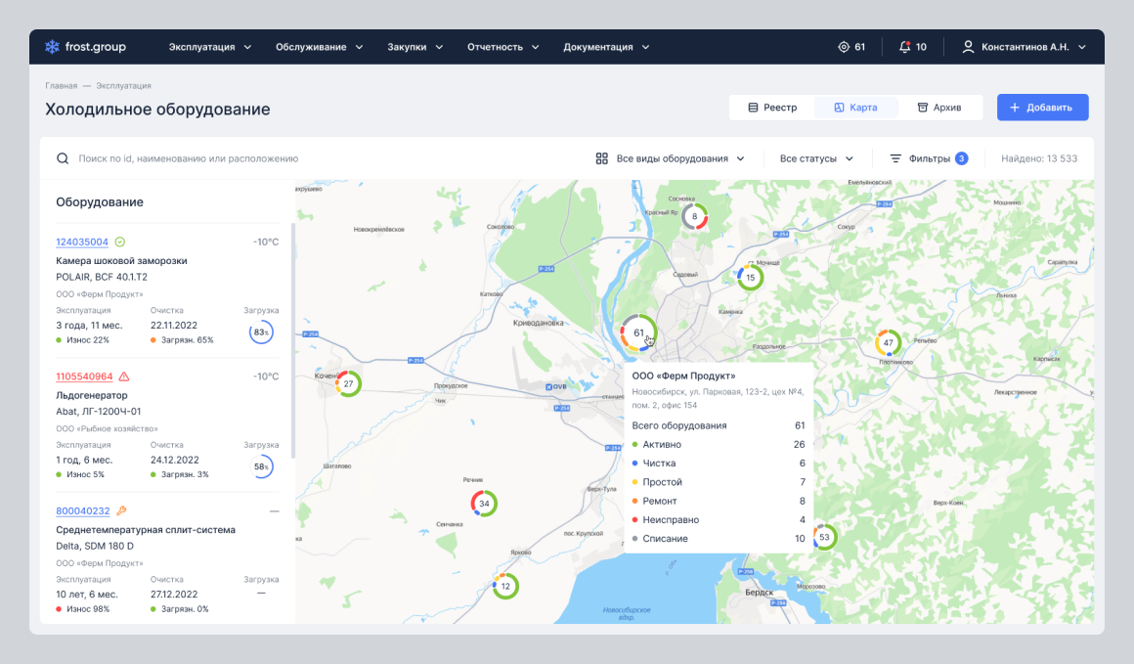Click the equipment list scrollbar
Viewport: 1134px width, 664px height.
292,340
